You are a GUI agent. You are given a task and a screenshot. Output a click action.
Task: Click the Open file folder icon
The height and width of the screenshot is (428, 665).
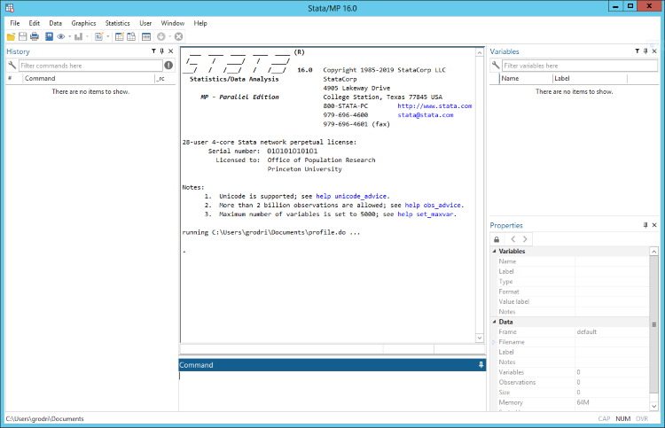point(11,37)
